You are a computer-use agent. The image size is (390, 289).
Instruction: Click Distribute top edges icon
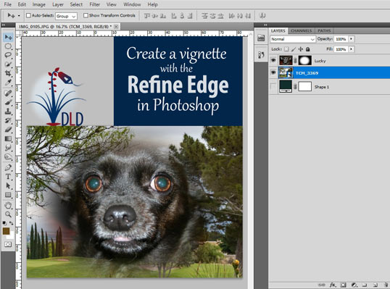point(204,16)
